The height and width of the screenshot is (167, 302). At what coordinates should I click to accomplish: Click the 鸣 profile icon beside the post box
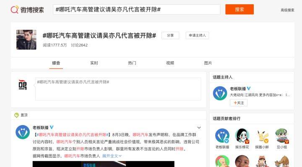[x=23, y=85]
